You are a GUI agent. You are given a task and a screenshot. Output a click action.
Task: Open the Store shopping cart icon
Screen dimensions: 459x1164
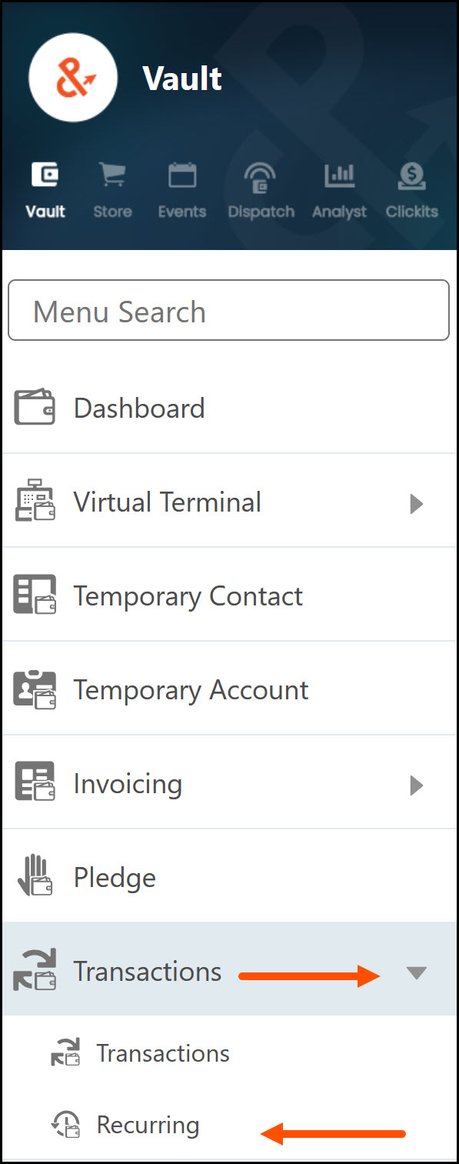click(112, 175)
